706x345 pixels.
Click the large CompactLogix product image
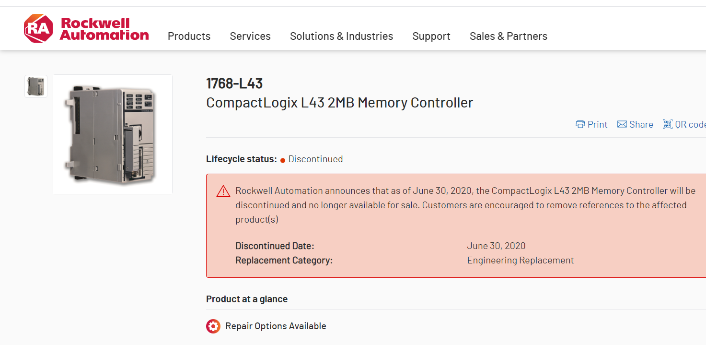tap(113, 134)
